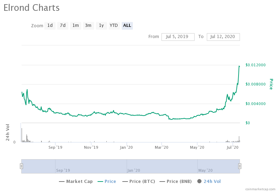Select the YTD zoom range

[x=114, y=25]
